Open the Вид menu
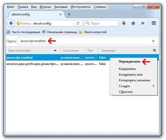 [x=34, y=7]
